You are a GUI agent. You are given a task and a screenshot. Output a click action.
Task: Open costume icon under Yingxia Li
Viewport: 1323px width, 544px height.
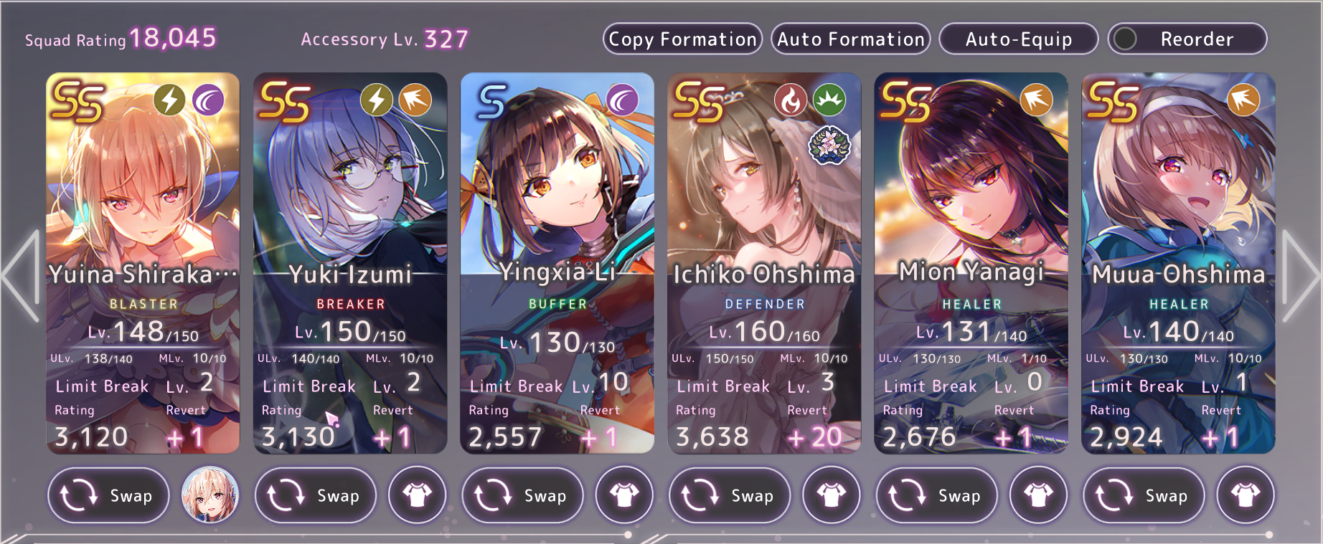(x=624, y=495)
